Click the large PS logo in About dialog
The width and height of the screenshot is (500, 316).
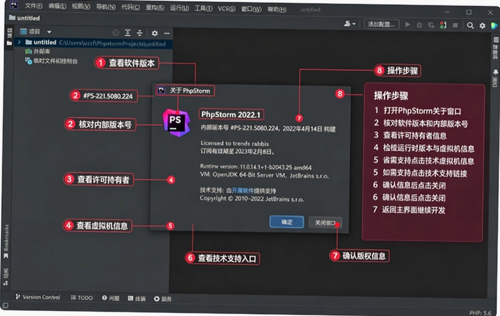click(176, 123)
